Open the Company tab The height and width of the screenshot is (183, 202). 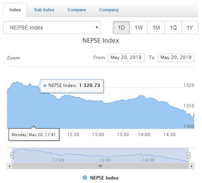pyautogui.click(x=109, y=10)
